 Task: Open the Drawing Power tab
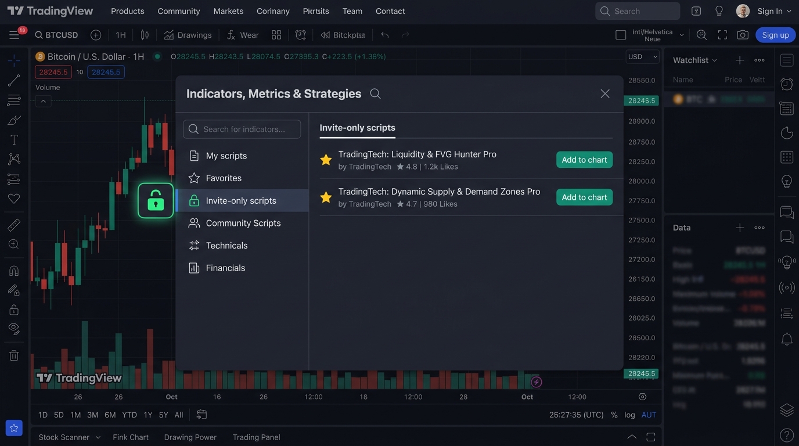[x=190, y=437]
